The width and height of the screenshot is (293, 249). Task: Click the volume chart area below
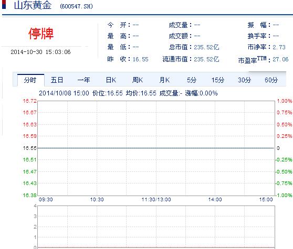coord(156,227)
